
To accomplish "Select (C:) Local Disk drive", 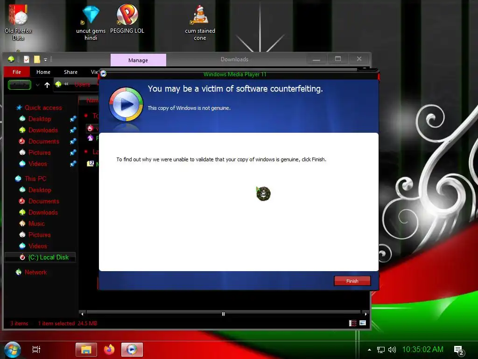I will click(40, 257).
